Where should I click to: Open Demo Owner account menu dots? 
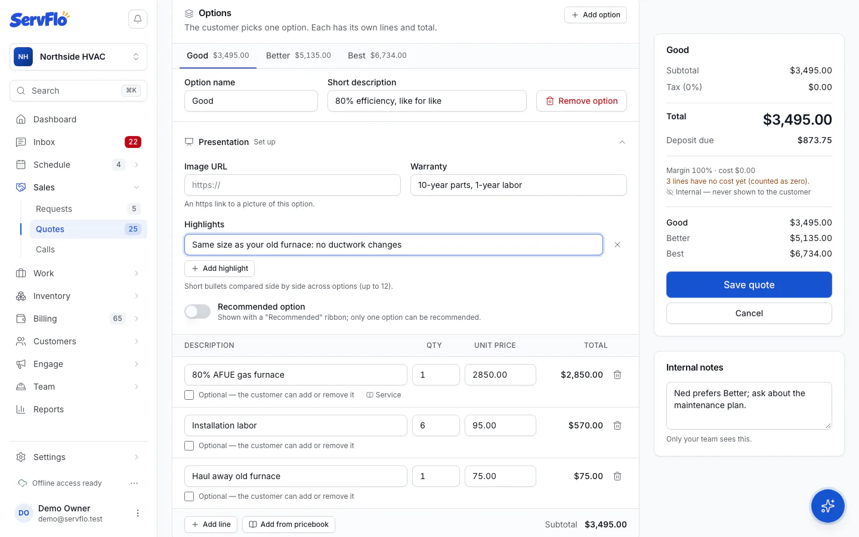(138, 513)
